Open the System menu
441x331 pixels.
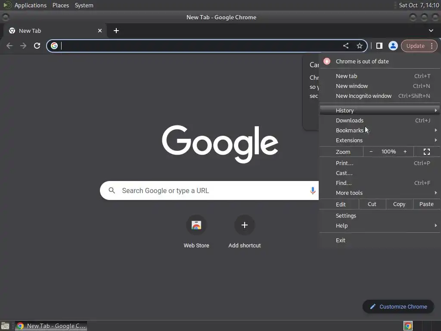click(x=84, y=5)
